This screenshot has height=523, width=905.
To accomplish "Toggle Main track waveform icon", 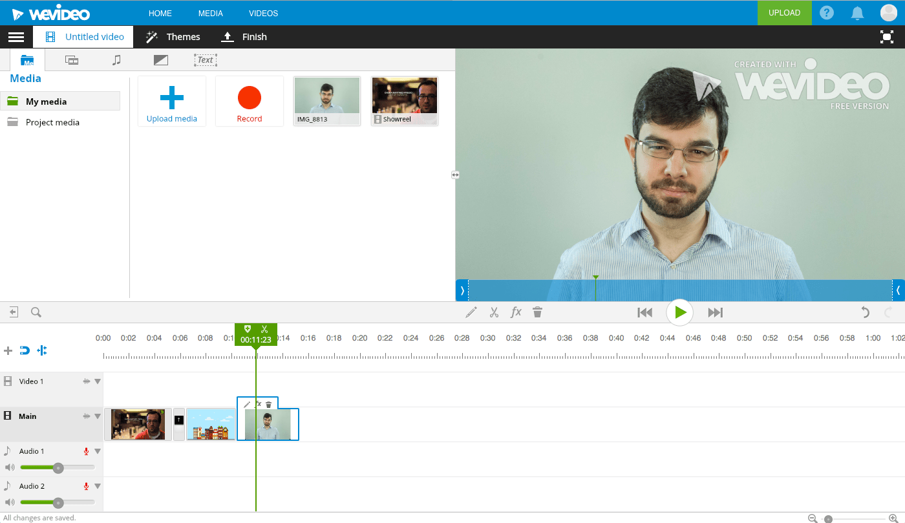I will pyautogui.click(x=86, y=416).
